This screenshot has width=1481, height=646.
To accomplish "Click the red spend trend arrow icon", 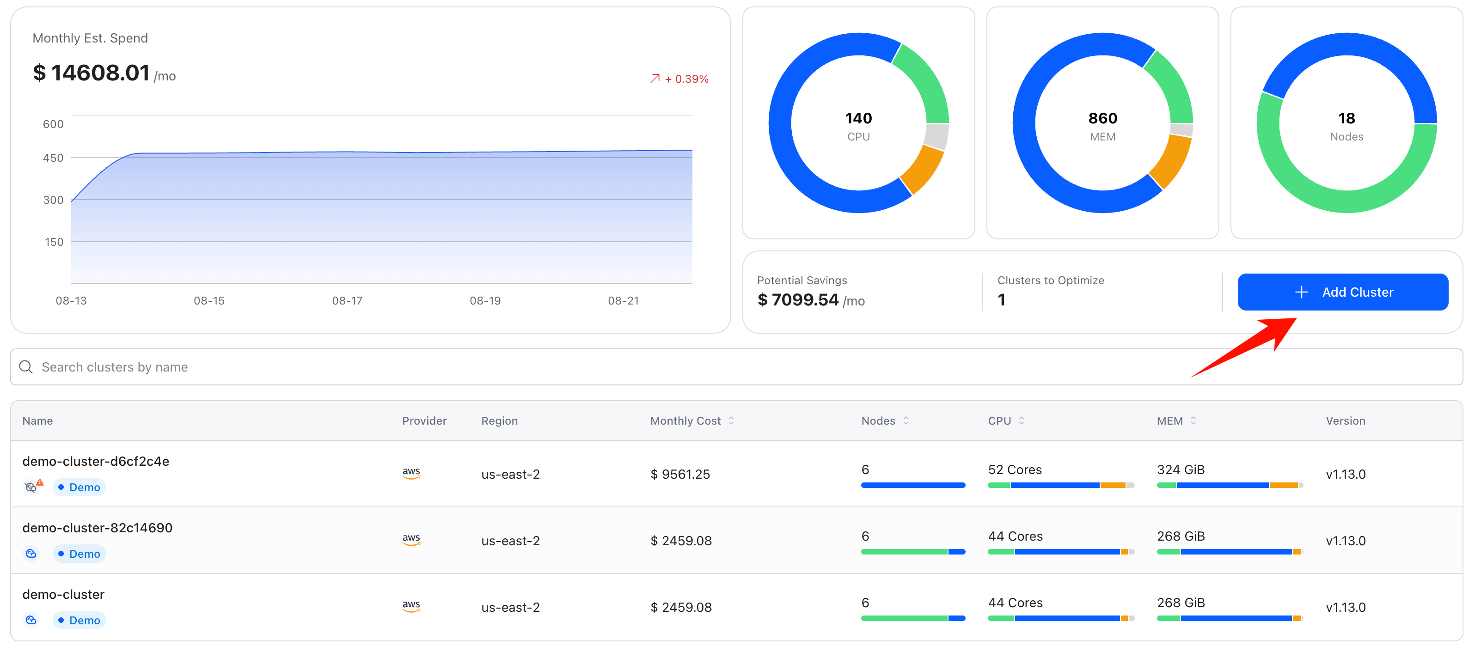I will point(655,79).
